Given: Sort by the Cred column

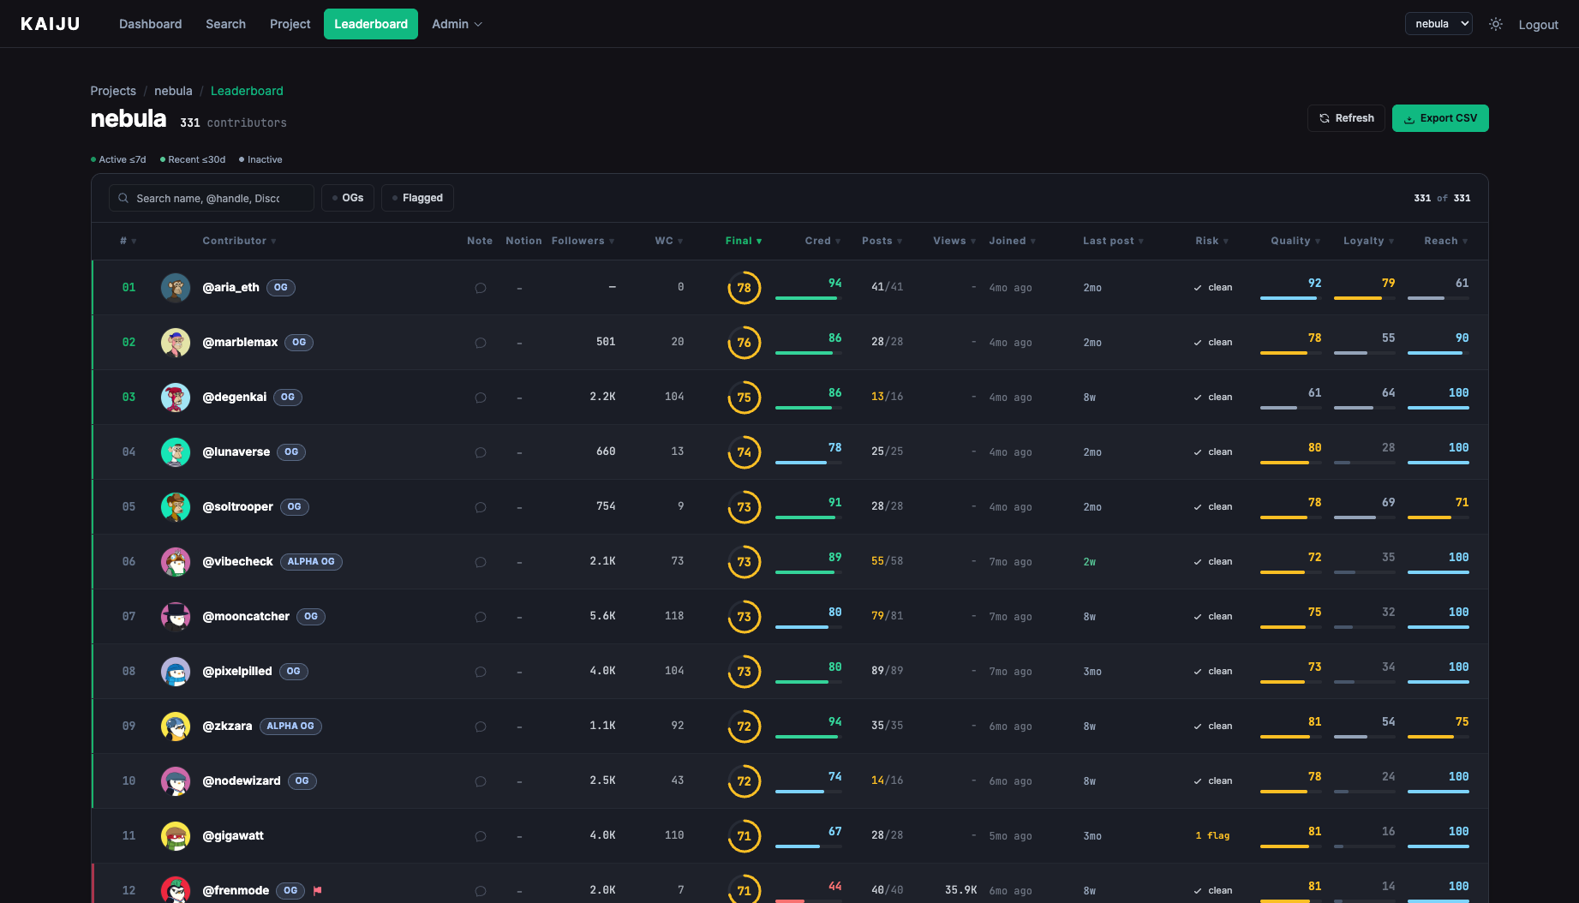Looking at the screenshot, I should 822,241.
